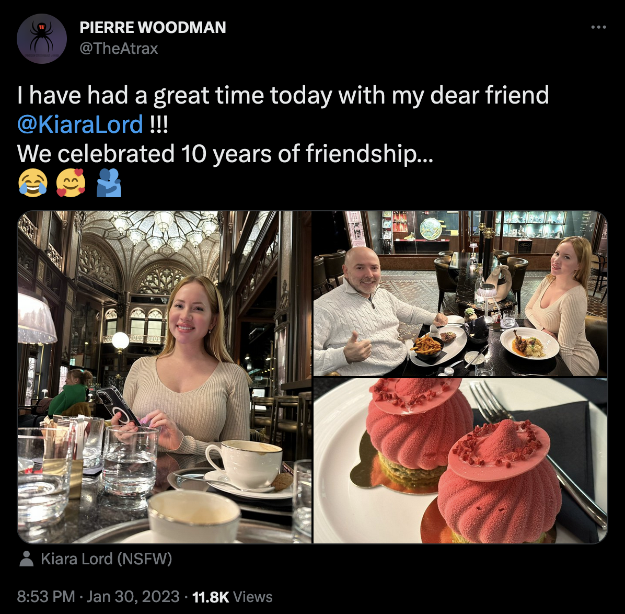Click the crying-laughing face emoji
Image resolution: width=625 pixels, height=614 pixels.
32,184
